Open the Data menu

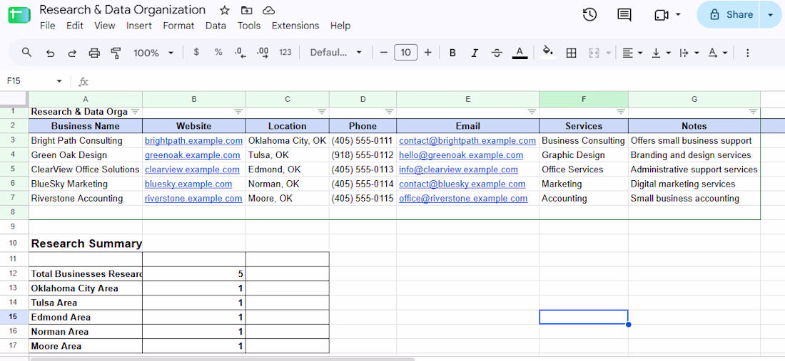tap(216, 26)
